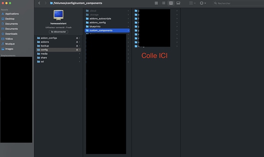Select the share folder

point(59,58)
